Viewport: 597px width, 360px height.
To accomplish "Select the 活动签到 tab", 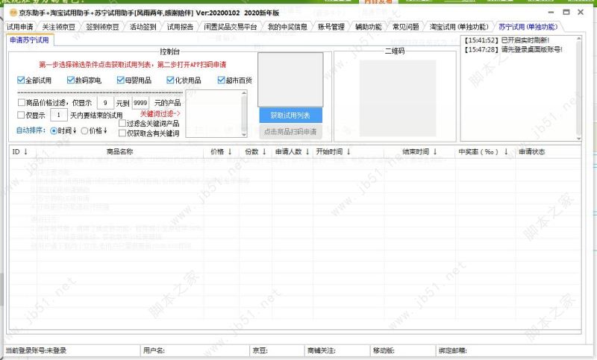I will [143, 27].
